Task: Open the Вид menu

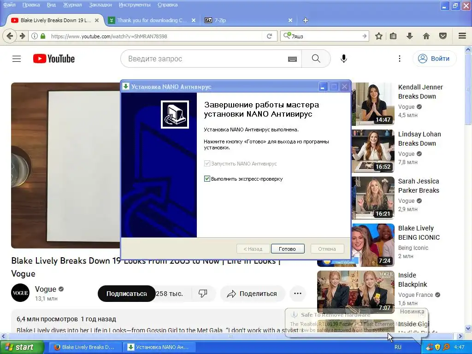Action: [51, 5]
